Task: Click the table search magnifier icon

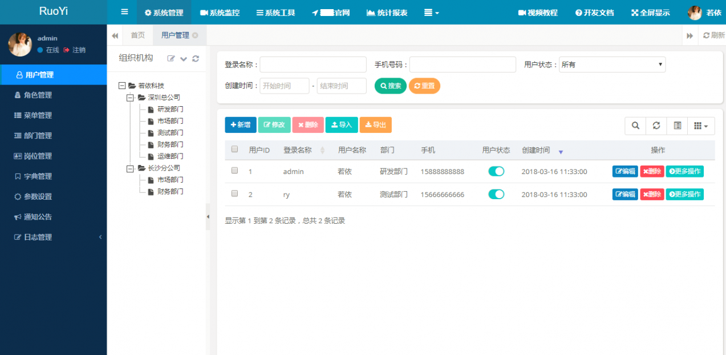Action: [x=635, y=126]
